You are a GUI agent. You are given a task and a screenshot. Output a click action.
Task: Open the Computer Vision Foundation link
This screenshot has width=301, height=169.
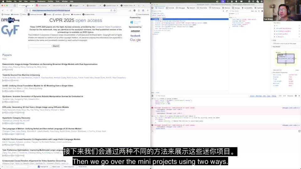(x=108, y=27)
